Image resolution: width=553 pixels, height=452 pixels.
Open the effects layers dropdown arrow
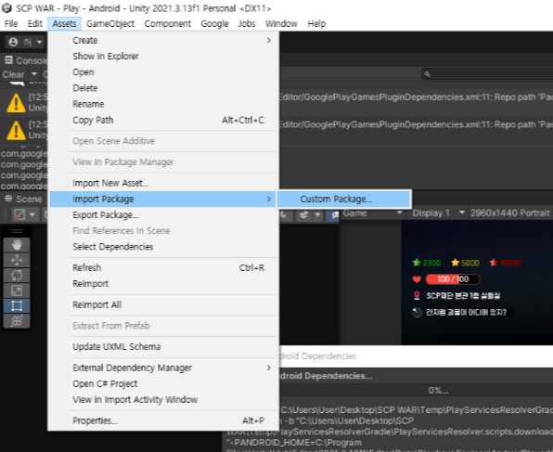pyautogui.click(x=317, y=214)
